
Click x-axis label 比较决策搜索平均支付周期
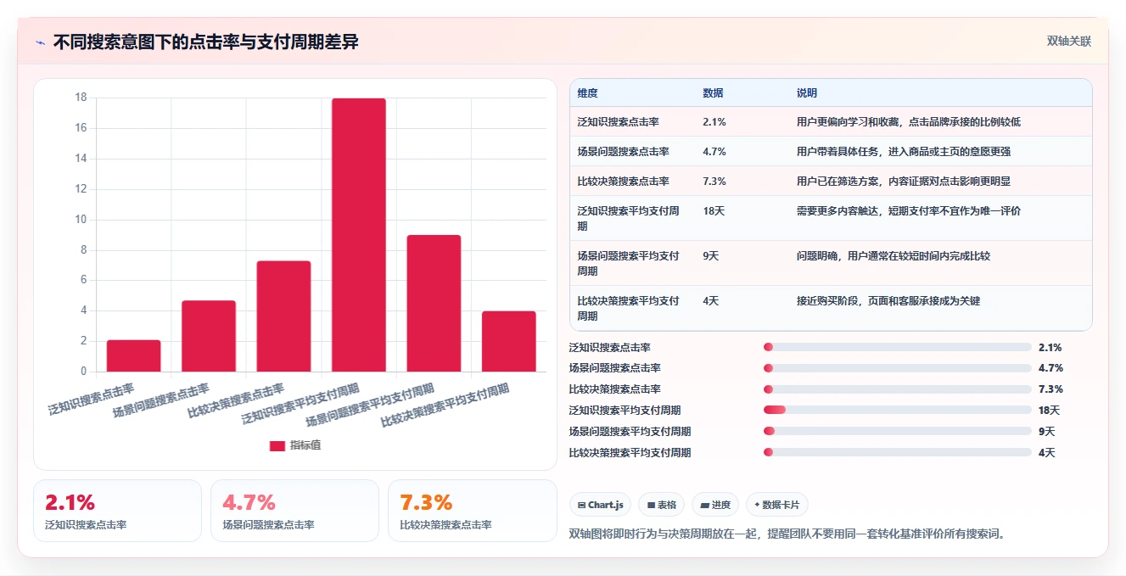point(445,405)
